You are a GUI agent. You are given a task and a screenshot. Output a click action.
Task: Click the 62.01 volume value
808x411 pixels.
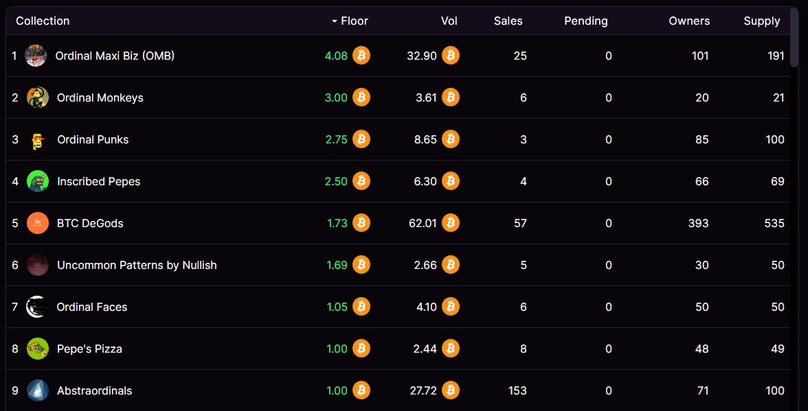point(422,223)
